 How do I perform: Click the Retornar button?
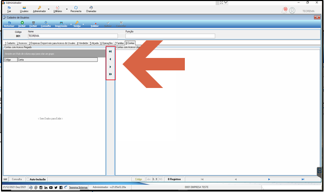9,24
